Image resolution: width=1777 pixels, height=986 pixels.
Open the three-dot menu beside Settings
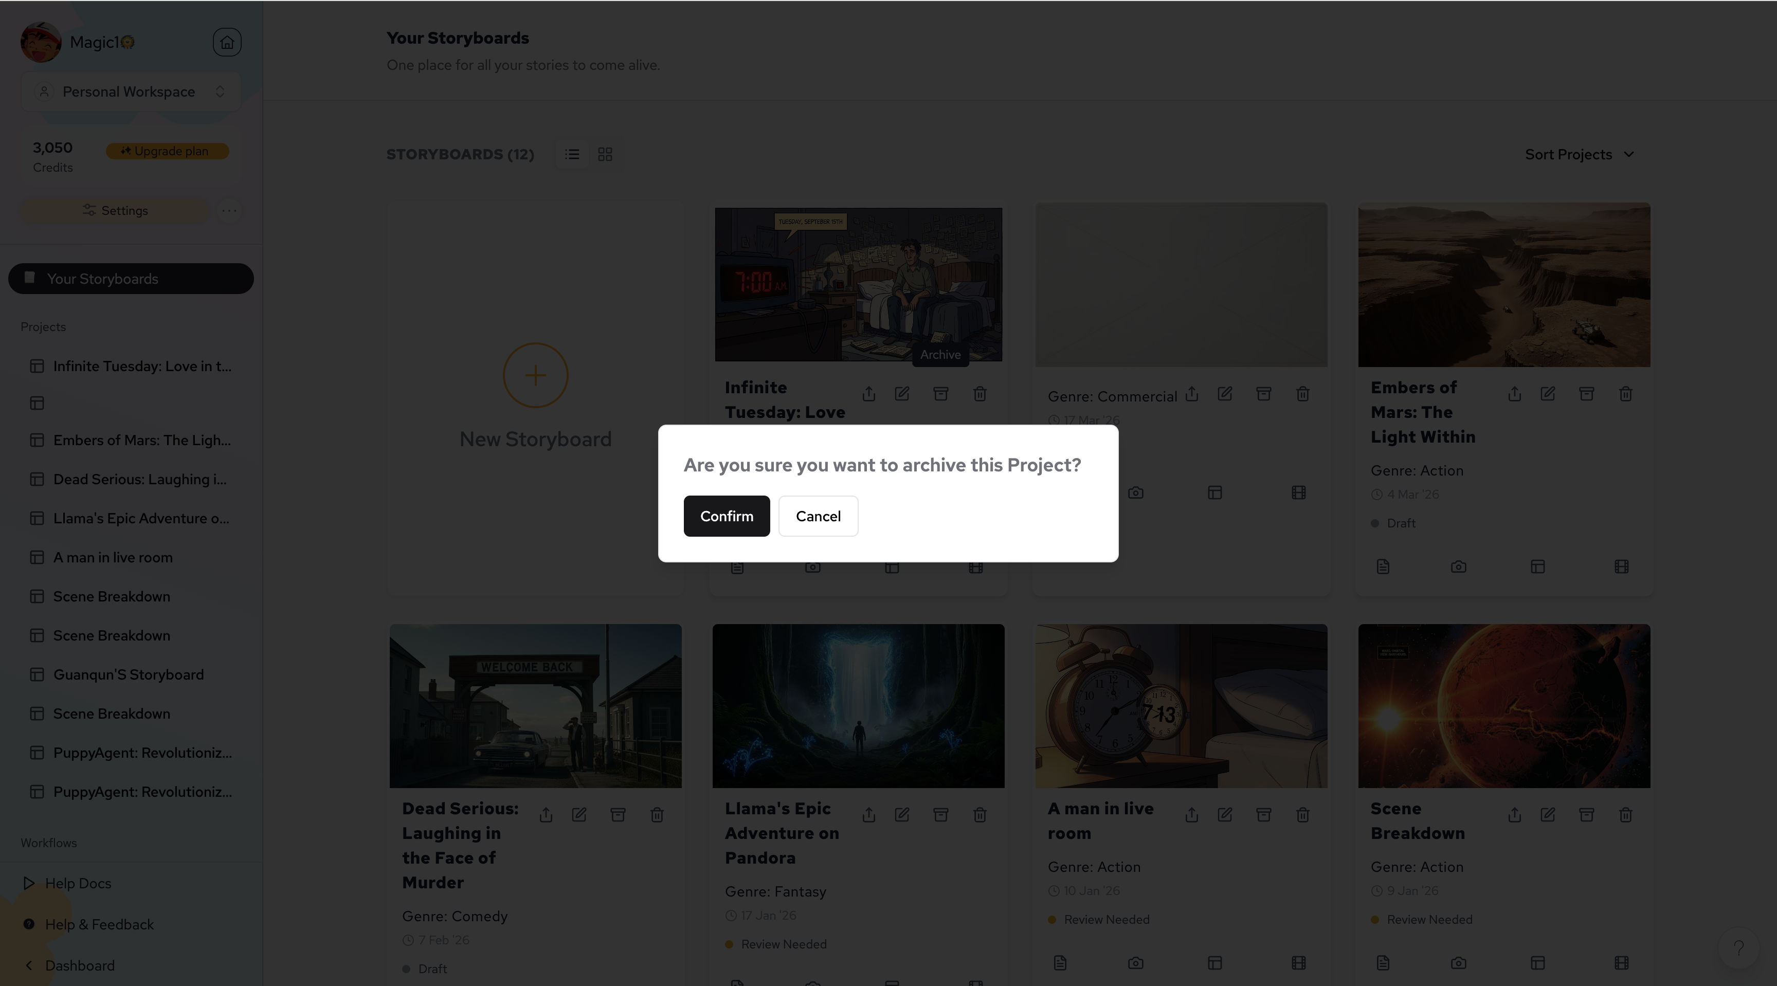[229, 210]
